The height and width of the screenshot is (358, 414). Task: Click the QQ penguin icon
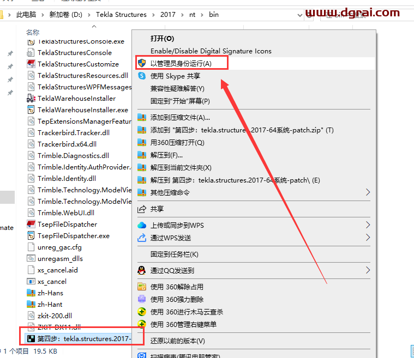pyautogui.click(x=142, y=270)
